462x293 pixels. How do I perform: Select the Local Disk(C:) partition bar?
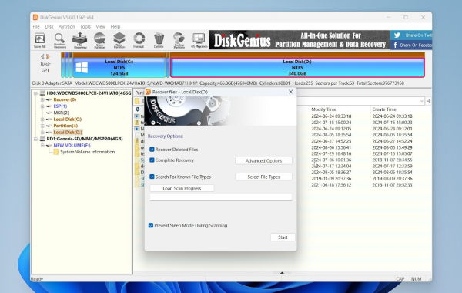pyautogui.click(x=119, y=67)
